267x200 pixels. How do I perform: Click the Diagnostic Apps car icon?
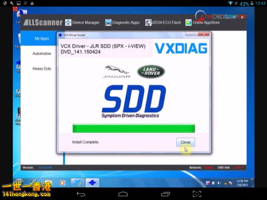click(108, 22)
